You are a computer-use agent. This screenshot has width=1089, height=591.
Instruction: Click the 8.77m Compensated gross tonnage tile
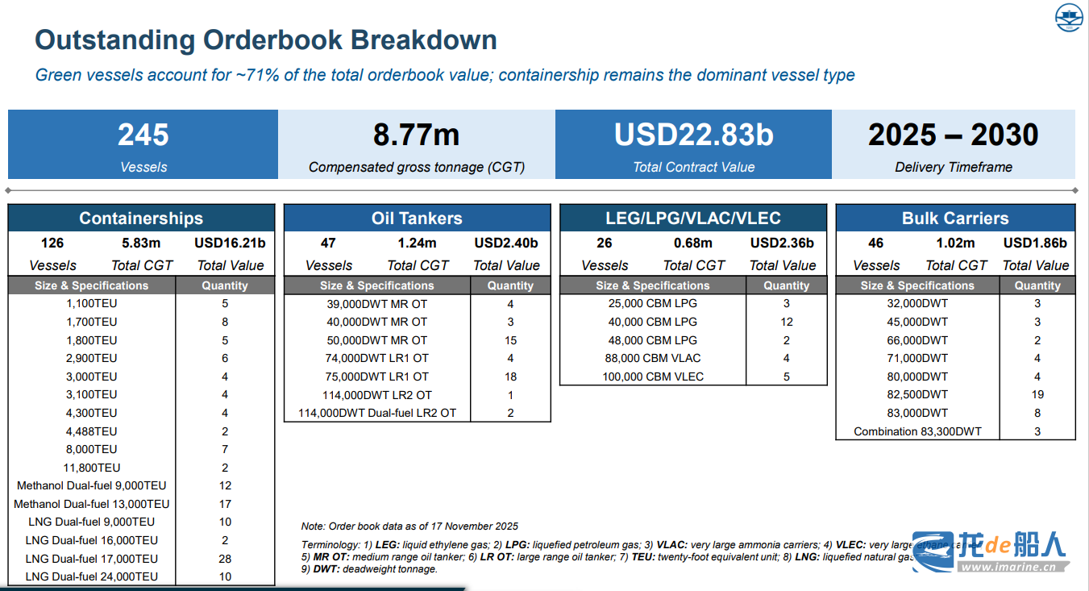pos(416,144)
